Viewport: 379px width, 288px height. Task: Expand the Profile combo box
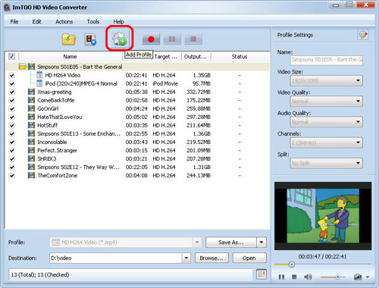pos(196,243)
